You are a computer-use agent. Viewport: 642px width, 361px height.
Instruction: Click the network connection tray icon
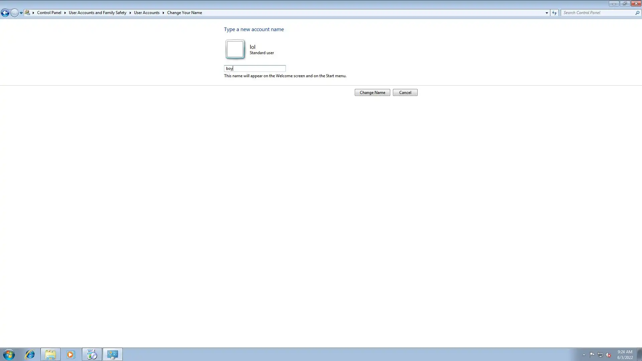pyautogui.click(x=600, y=355)
